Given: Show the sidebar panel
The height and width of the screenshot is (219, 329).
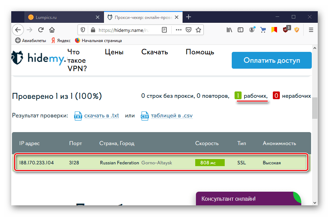Looking at the screenshot, I should pyautogui.click(x=241, y=30).
